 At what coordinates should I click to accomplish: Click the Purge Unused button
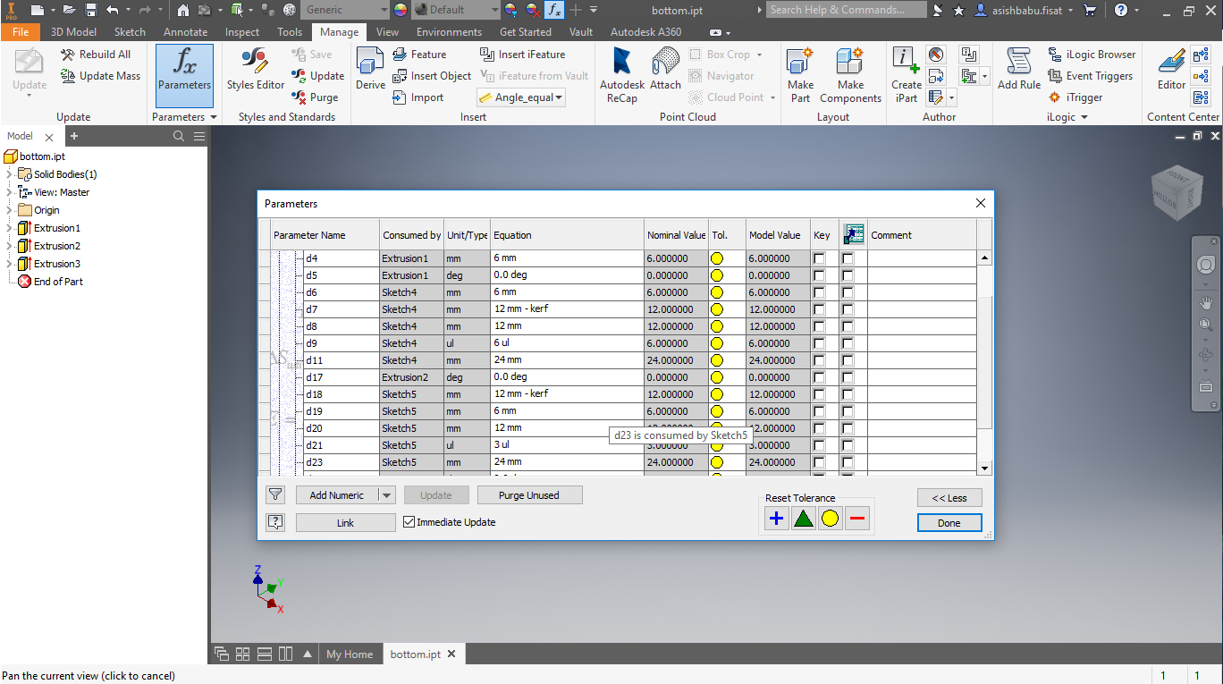tap(529, 495)
